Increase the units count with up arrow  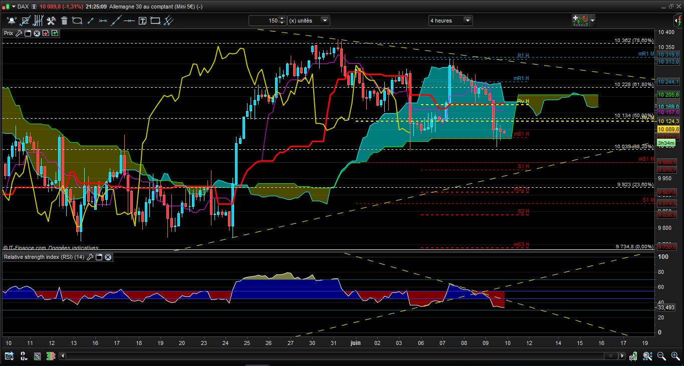[x=282, y=19]
